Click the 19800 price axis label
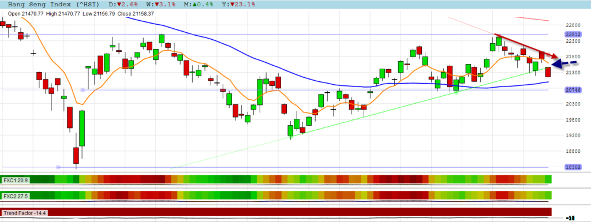The image size is (591, 222). click(x=573, y=120)
